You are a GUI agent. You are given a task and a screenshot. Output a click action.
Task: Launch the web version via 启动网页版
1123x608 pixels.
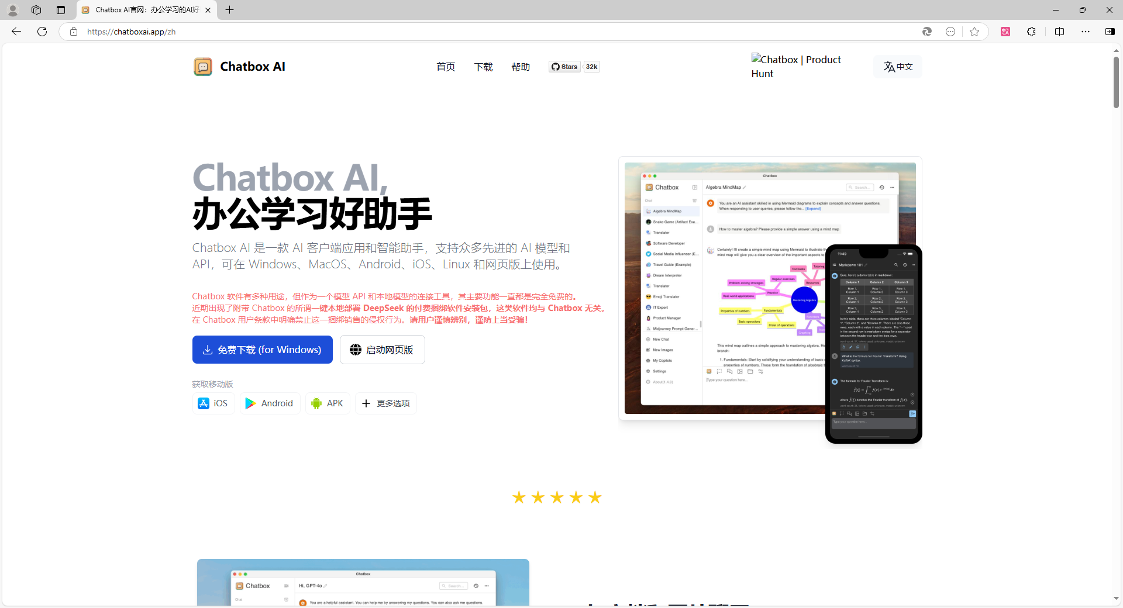coord(382,350)
